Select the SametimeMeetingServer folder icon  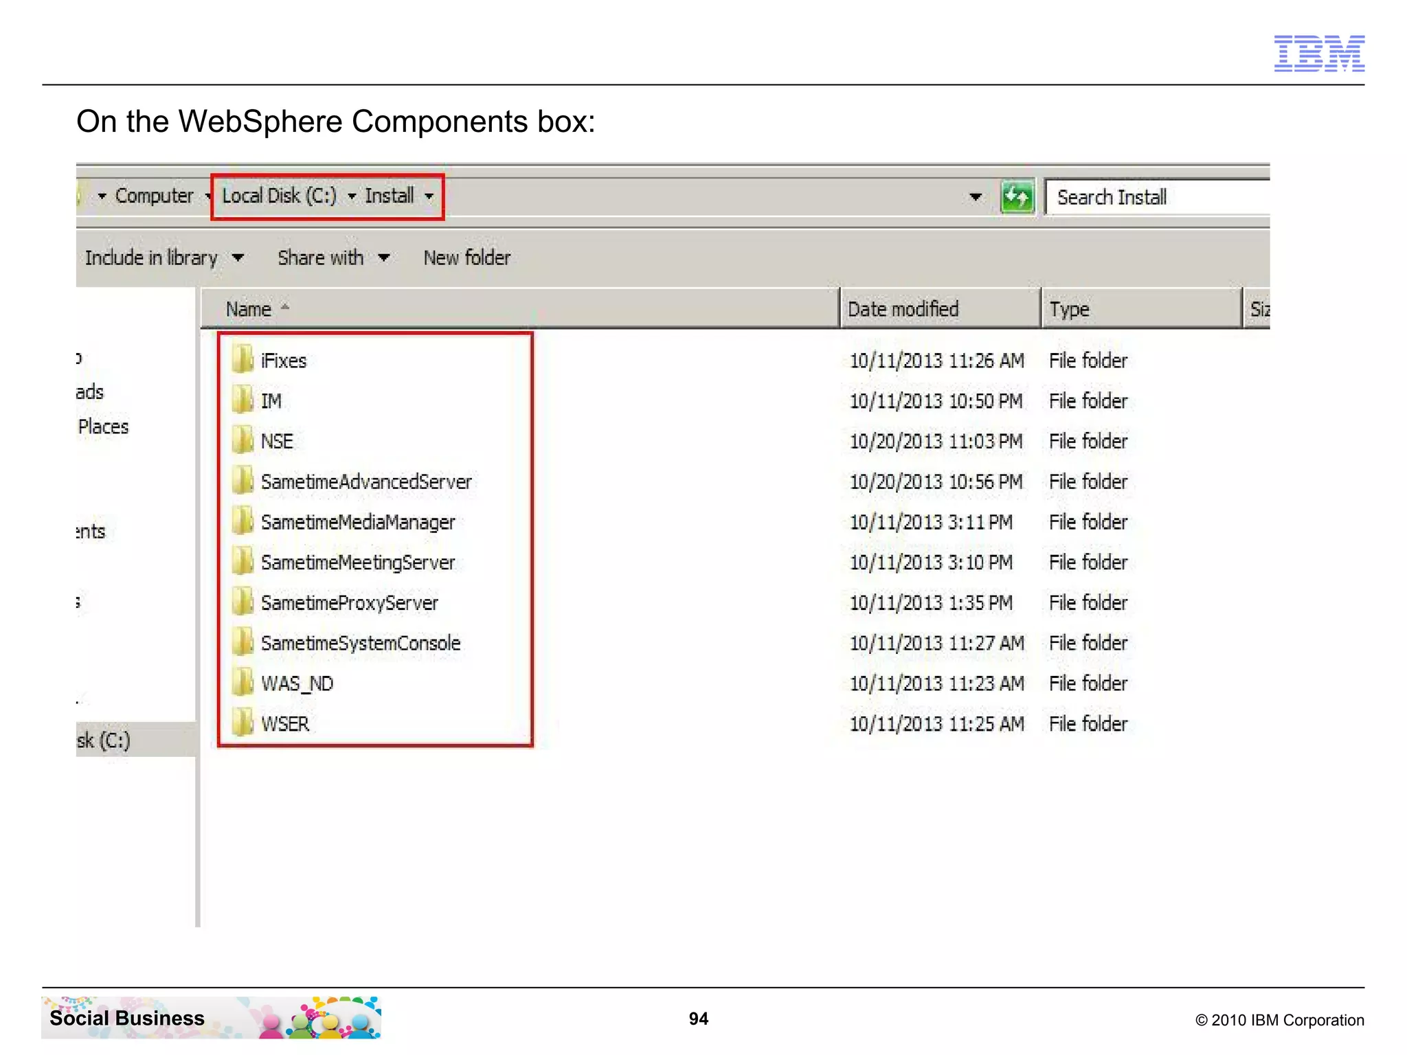tap(243, 562)
